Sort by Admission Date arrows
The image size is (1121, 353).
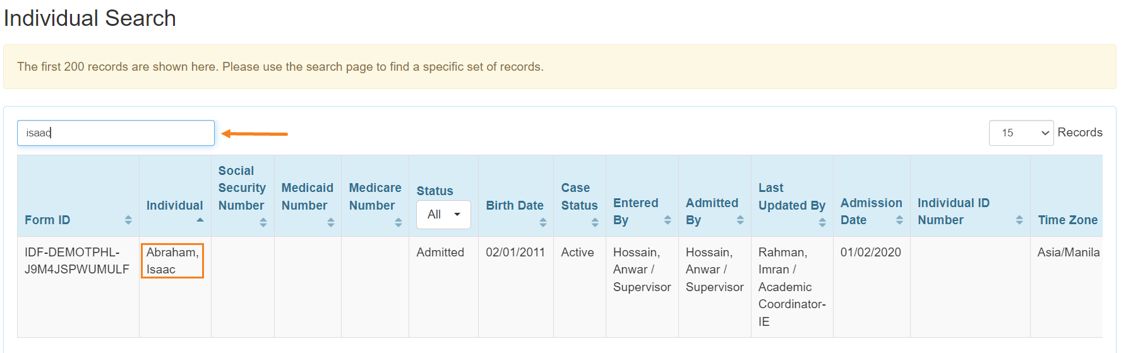tap(899, 220)
